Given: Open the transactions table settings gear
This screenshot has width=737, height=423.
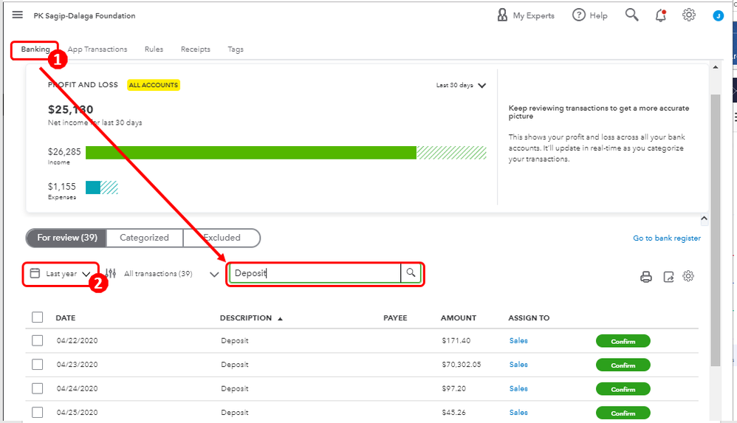Looking at the screenshot, I should 688,276.
